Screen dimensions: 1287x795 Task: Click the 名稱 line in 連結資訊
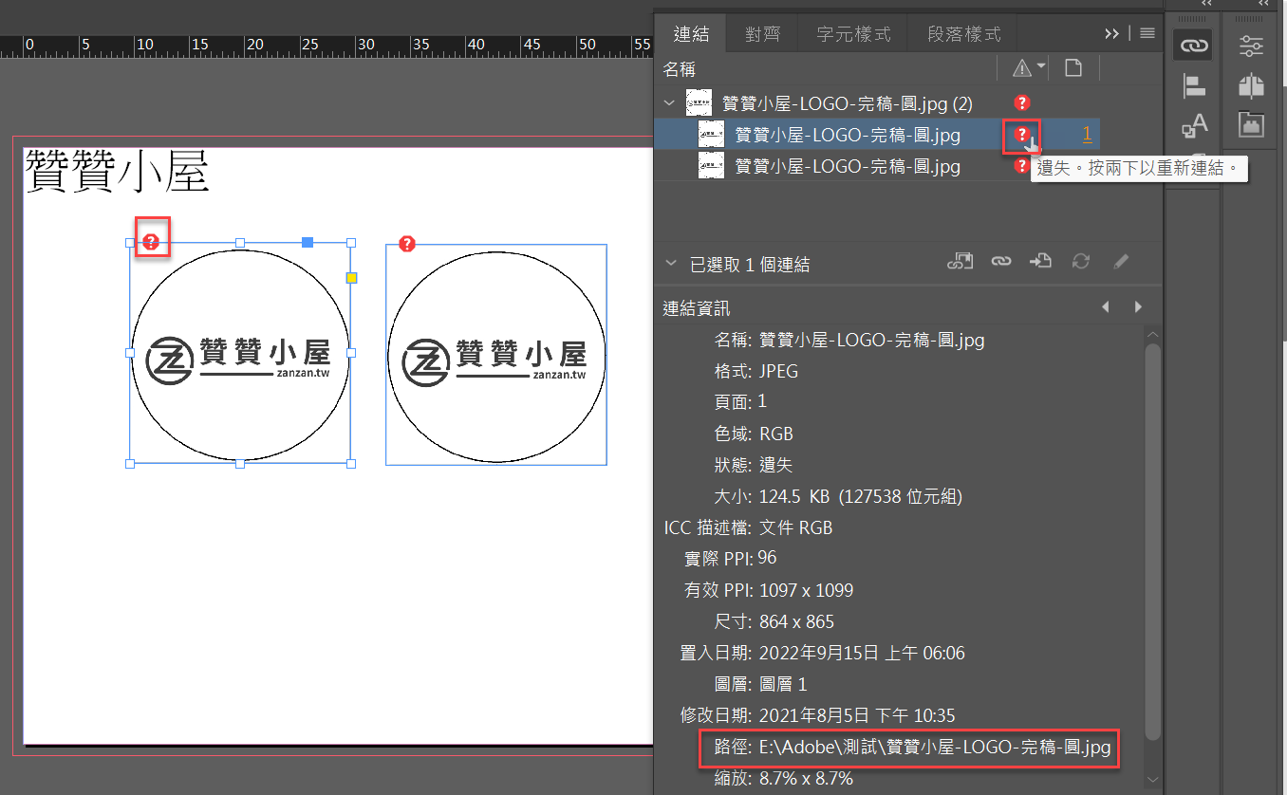tap(849, 340)
